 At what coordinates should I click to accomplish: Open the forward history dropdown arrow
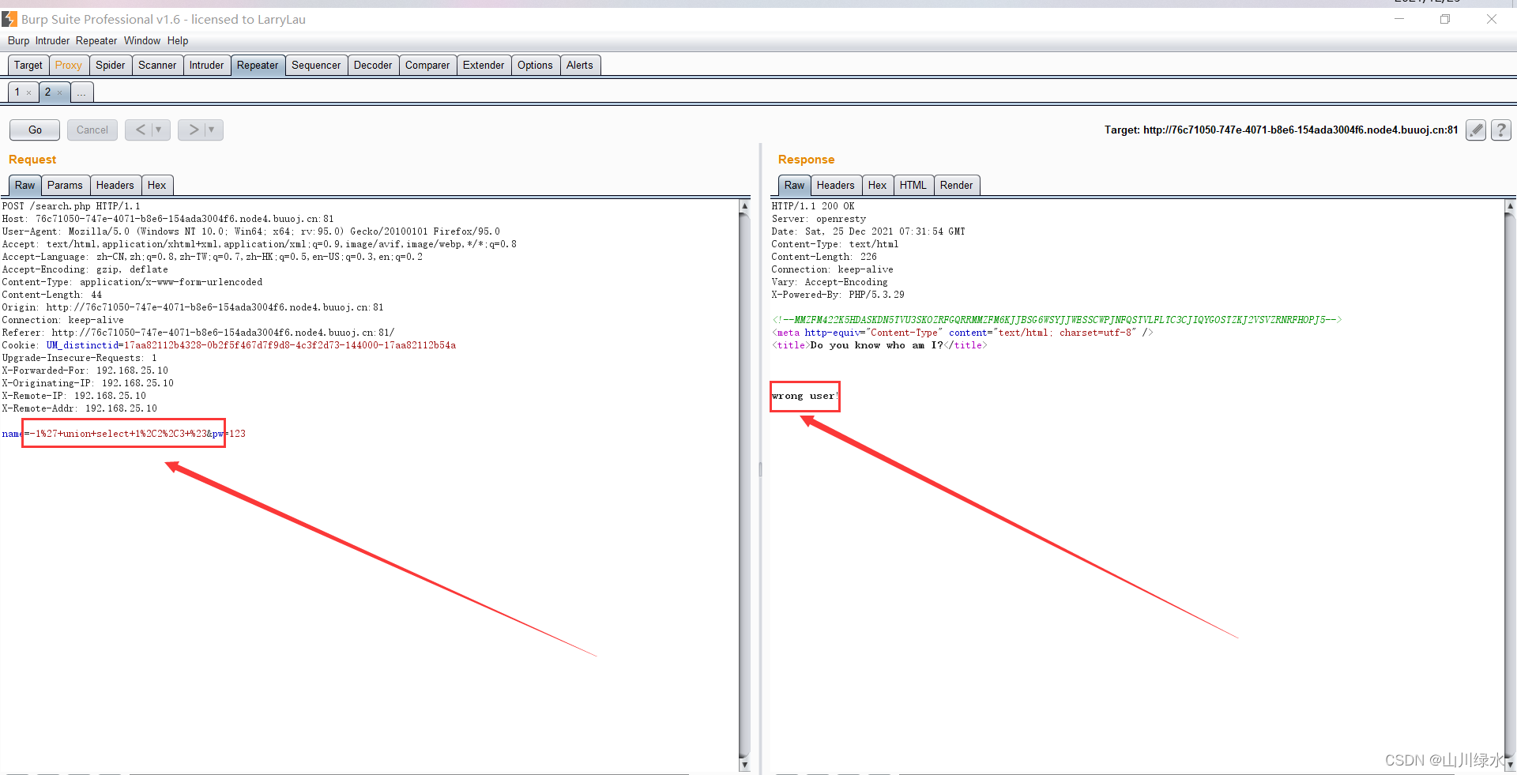click(213, 130)
